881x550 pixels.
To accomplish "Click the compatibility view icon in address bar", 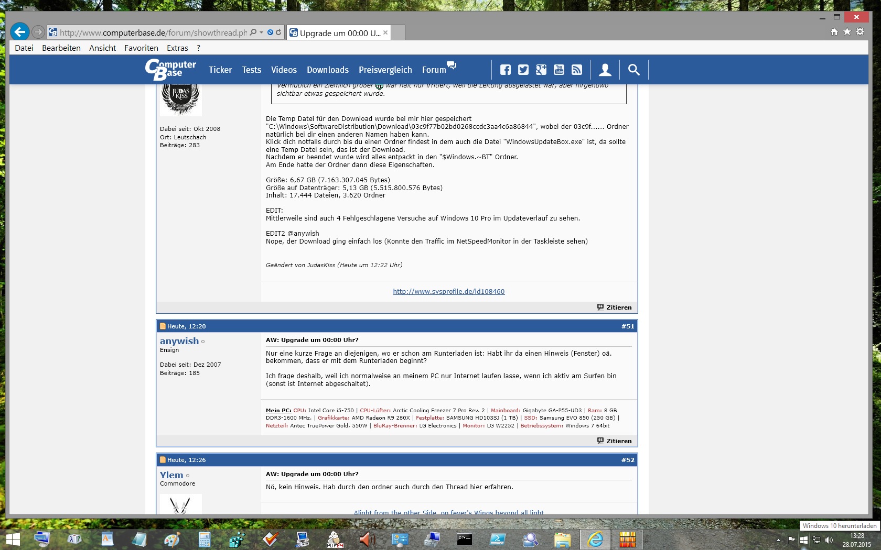I will (x=270, y=32).
